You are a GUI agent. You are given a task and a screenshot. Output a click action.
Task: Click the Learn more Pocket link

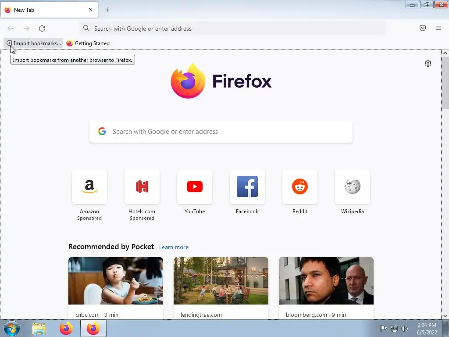174,247
